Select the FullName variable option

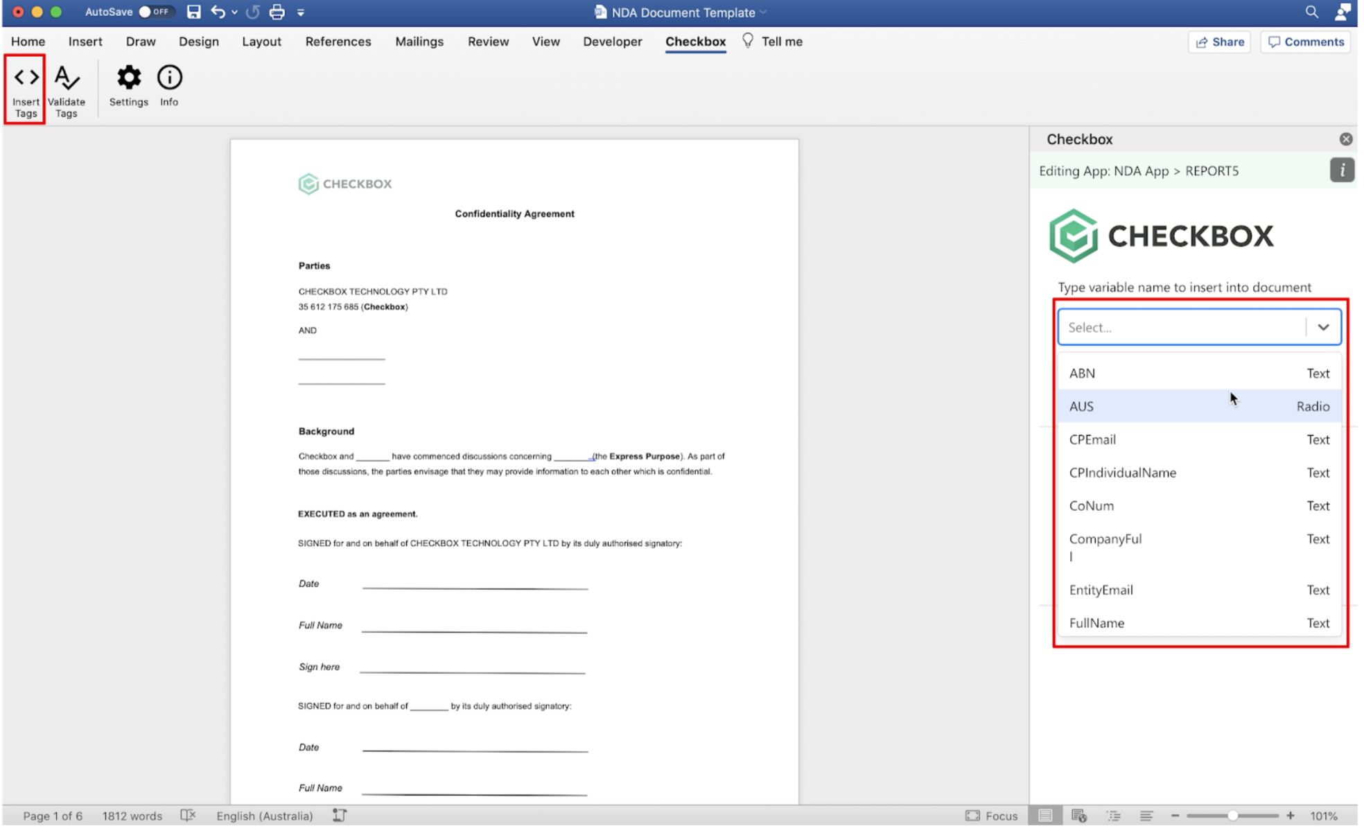click(x=1199, y=624)
